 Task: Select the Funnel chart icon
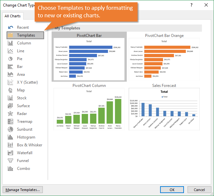click(x=10, y=161)
